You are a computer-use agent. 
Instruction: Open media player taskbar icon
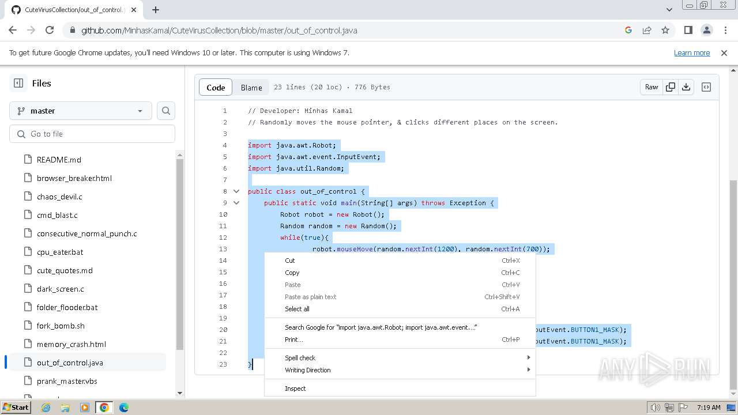click(x=85, y=407)
